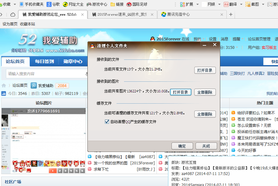The height and width of the screenshot is (186, 278).
Task: Click the 确定 confirm button
Action: 182,146
